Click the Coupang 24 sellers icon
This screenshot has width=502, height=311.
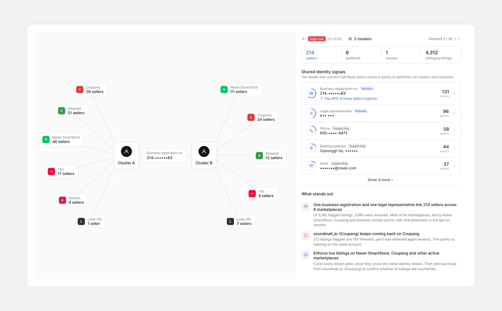click(251, 117)
